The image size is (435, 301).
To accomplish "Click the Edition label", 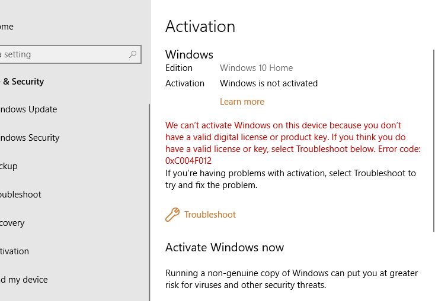I will tap(179, 68).
